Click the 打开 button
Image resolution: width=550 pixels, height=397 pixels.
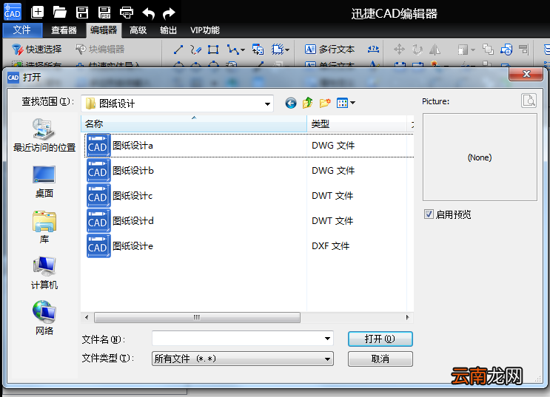point(380,339)
